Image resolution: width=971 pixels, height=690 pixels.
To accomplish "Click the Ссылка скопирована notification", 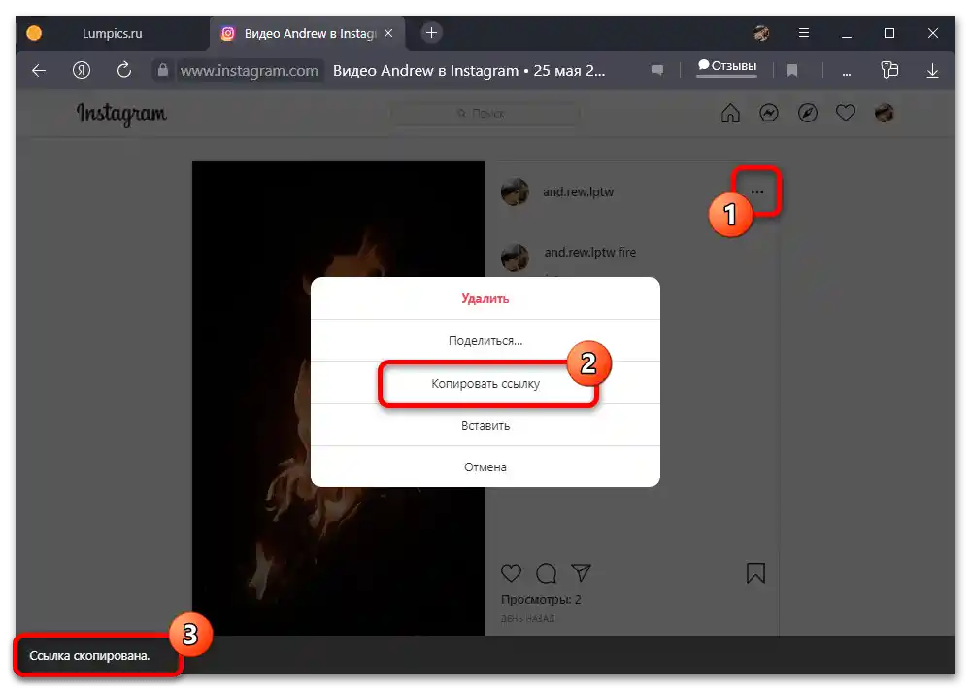I will click(x=89, y=655).
